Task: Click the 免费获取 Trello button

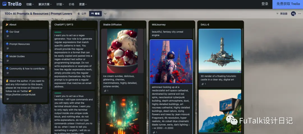Action: click(288, 4)
